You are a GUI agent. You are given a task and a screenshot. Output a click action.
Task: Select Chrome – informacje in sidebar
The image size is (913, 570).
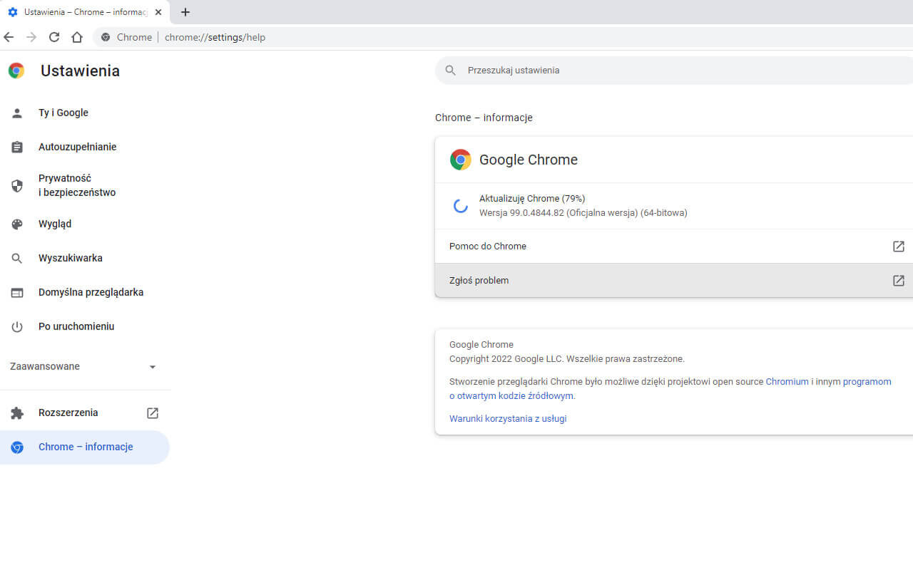pos(85,447)
